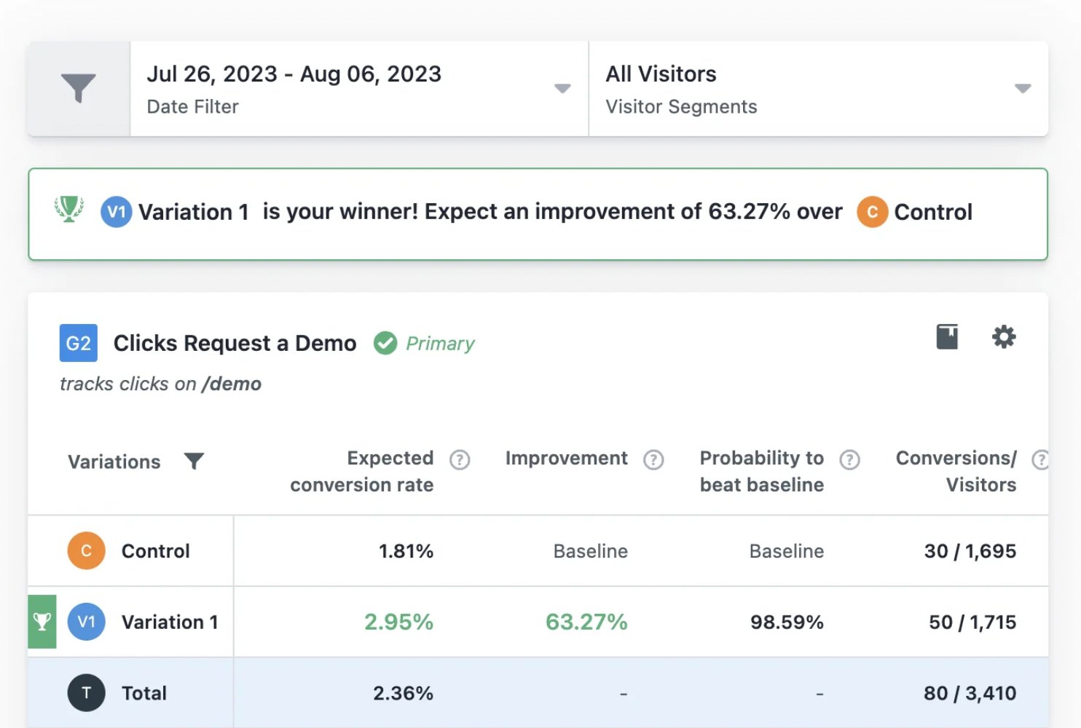The width and height of the screenshot is (1081, 728).
Task: Click help icon beside Expected conversion rate
Action: coord(460,459)
